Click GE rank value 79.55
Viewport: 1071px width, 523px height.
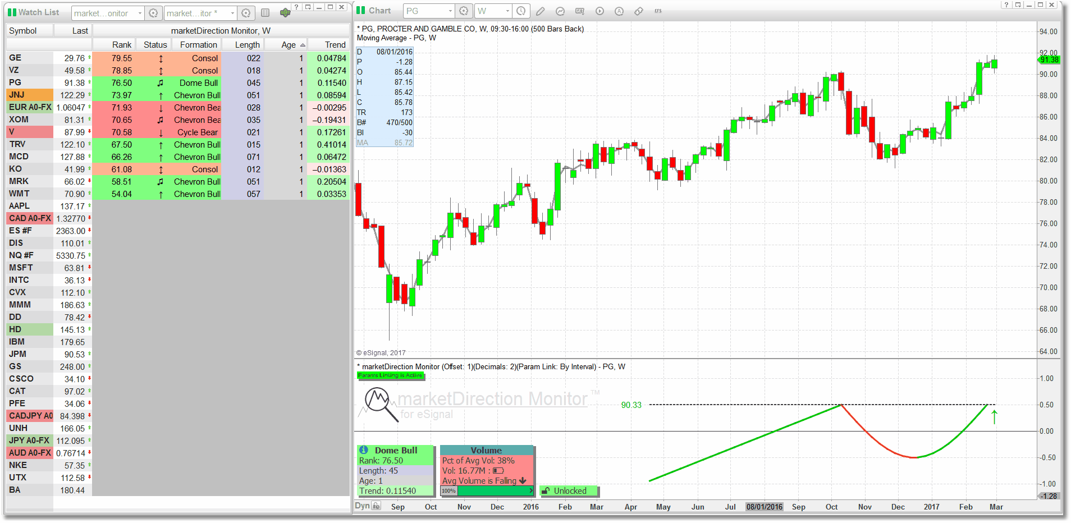pos(121,58)
